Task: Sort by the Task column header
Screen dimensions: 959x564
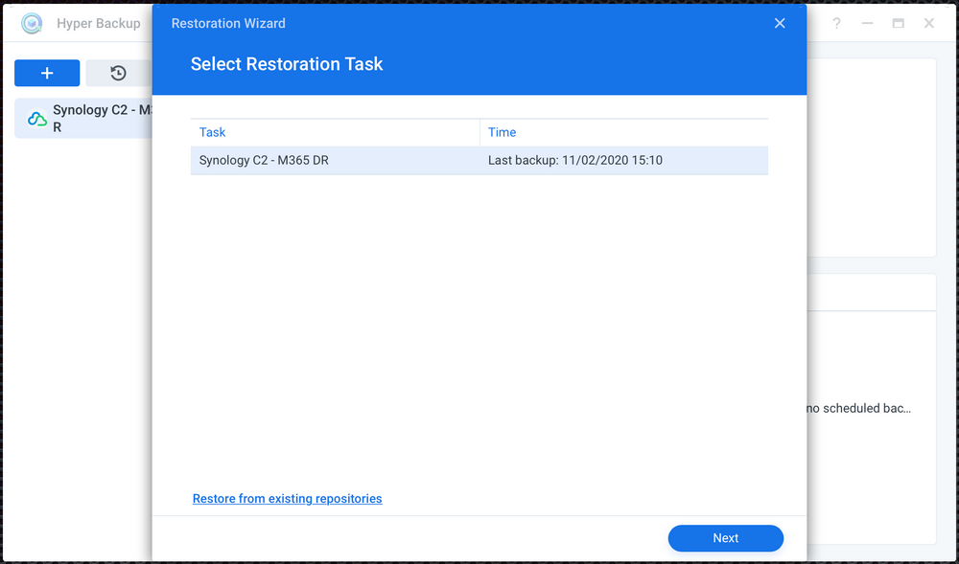Action: click(x=335, y=132)
